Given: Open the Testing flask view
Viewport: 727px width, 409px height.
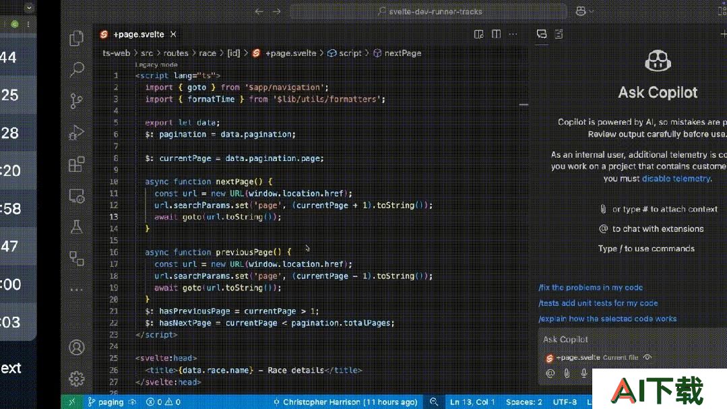Looking at the screenshot, I should [77, 227].
